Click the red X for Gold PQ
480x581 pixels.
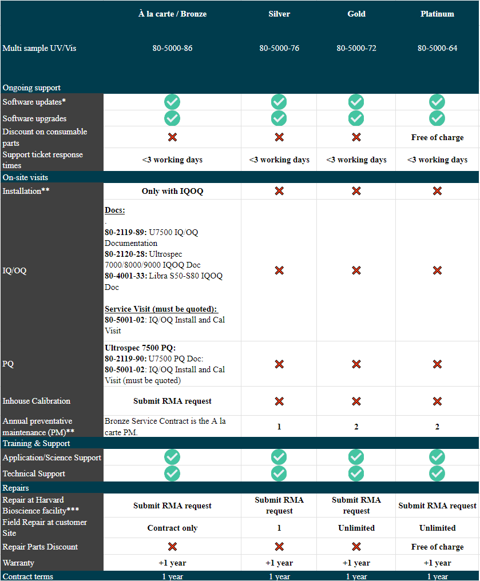pos(356,364)
